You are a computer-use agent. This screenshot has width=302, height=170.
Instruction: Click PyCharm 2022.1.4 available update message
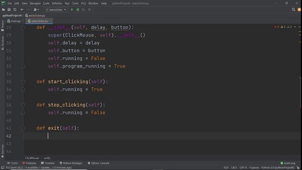pyautogui.click(x=39, y=168)
